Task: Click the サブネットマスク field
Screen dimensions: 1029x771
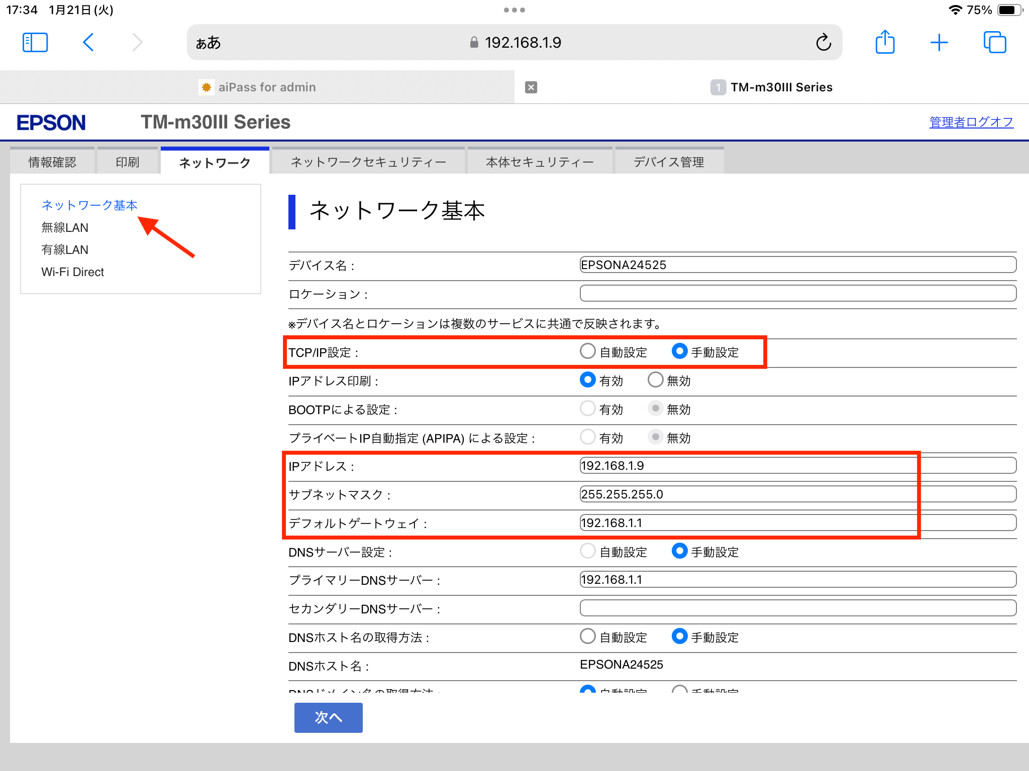Action: [798, 494]
